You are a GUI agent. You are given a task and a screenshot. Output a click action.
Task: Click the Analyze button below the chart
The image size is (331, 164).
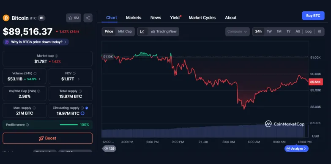point(296,149)
